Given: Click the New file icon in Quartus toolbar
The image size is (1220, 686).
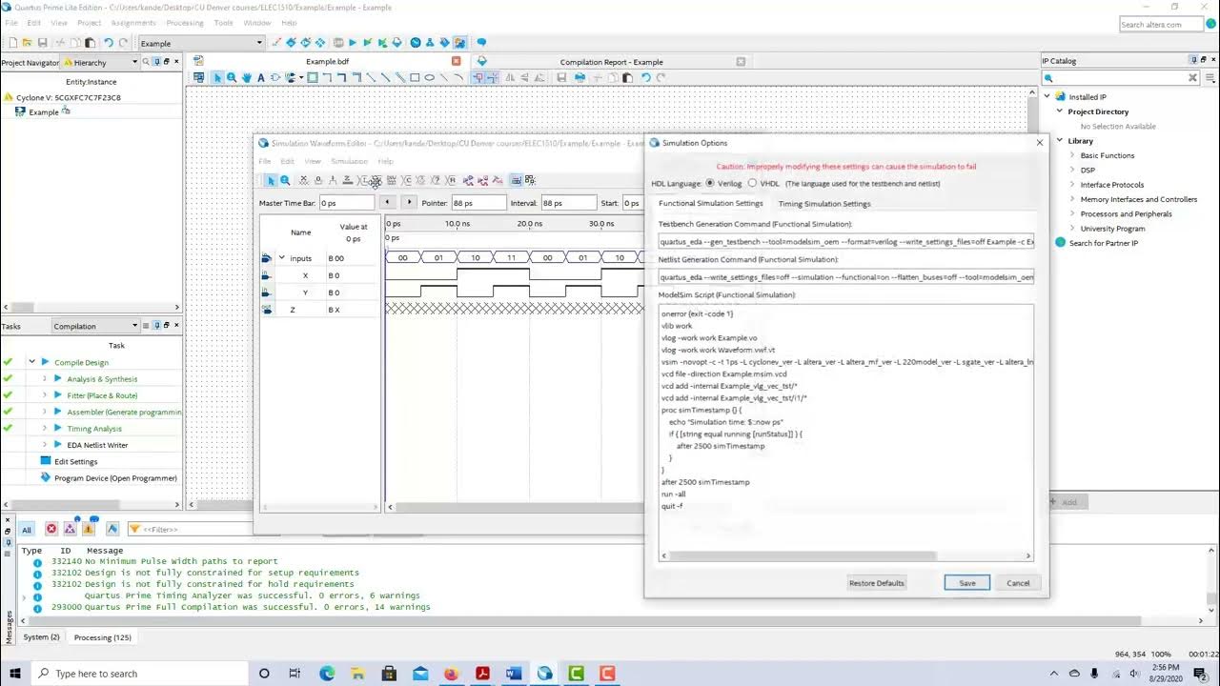Looking at the screenshot, I should pyautogui.click(x=13, y=43).
